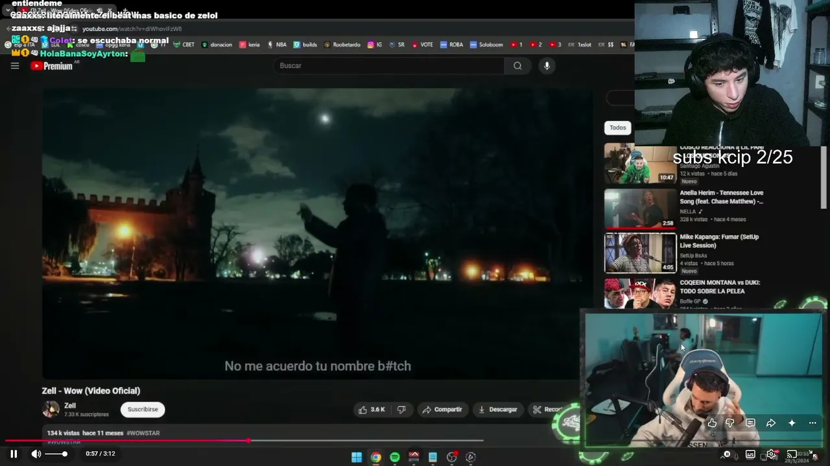
Task: Open the Tennessee Love Song thumbnail
Action: tap(640, 208)
